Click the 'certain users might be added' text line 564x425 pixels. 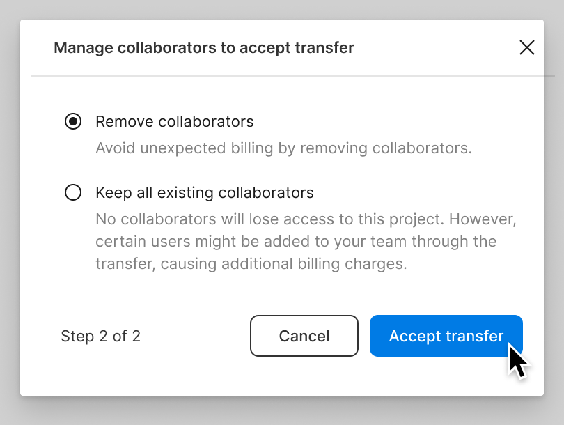coord(296,242)
